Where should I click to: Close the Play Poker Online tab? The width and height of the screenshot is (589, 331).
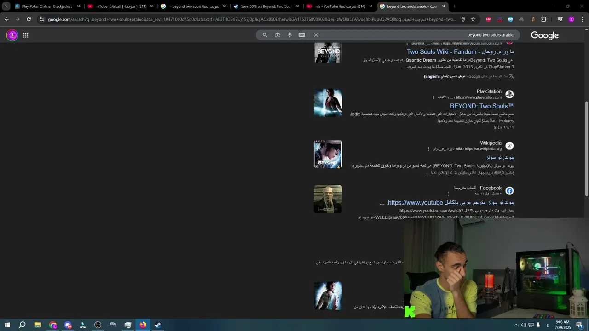[x=78, y=6]
